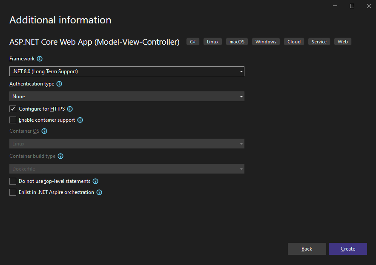Open the Container OS dropdown showing Linux
Viewport: 376px width, 265px height.
(126, 144)
